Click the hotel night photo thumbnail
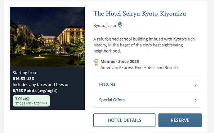 click(47, 37)
